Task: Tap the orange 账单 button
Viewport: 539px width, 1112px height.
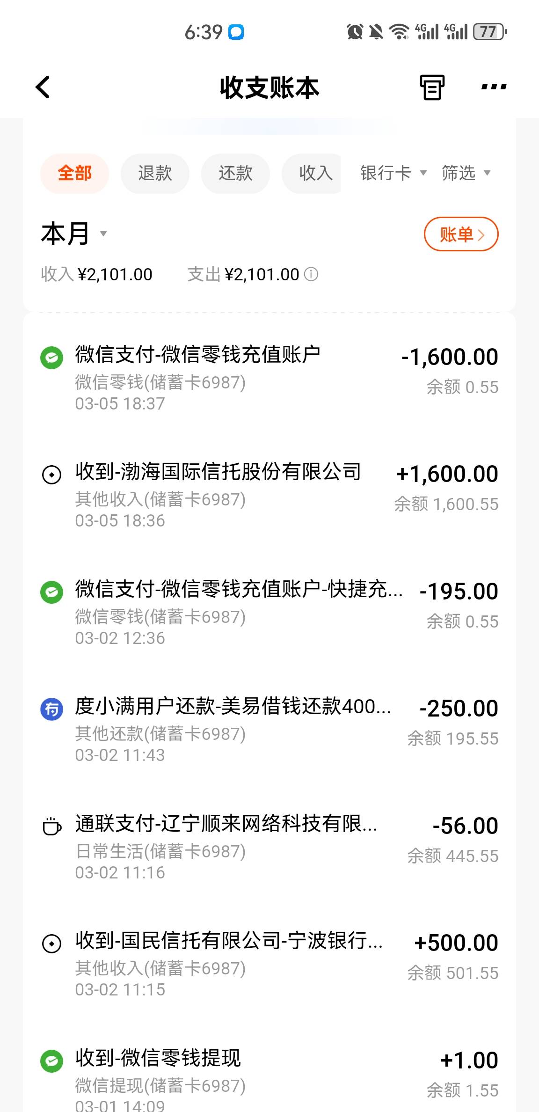Action: click(x=461, y=234)
